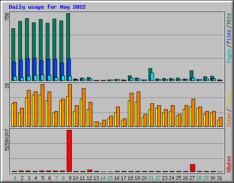Click the orange Visits bar for day 5

[43, 105]
